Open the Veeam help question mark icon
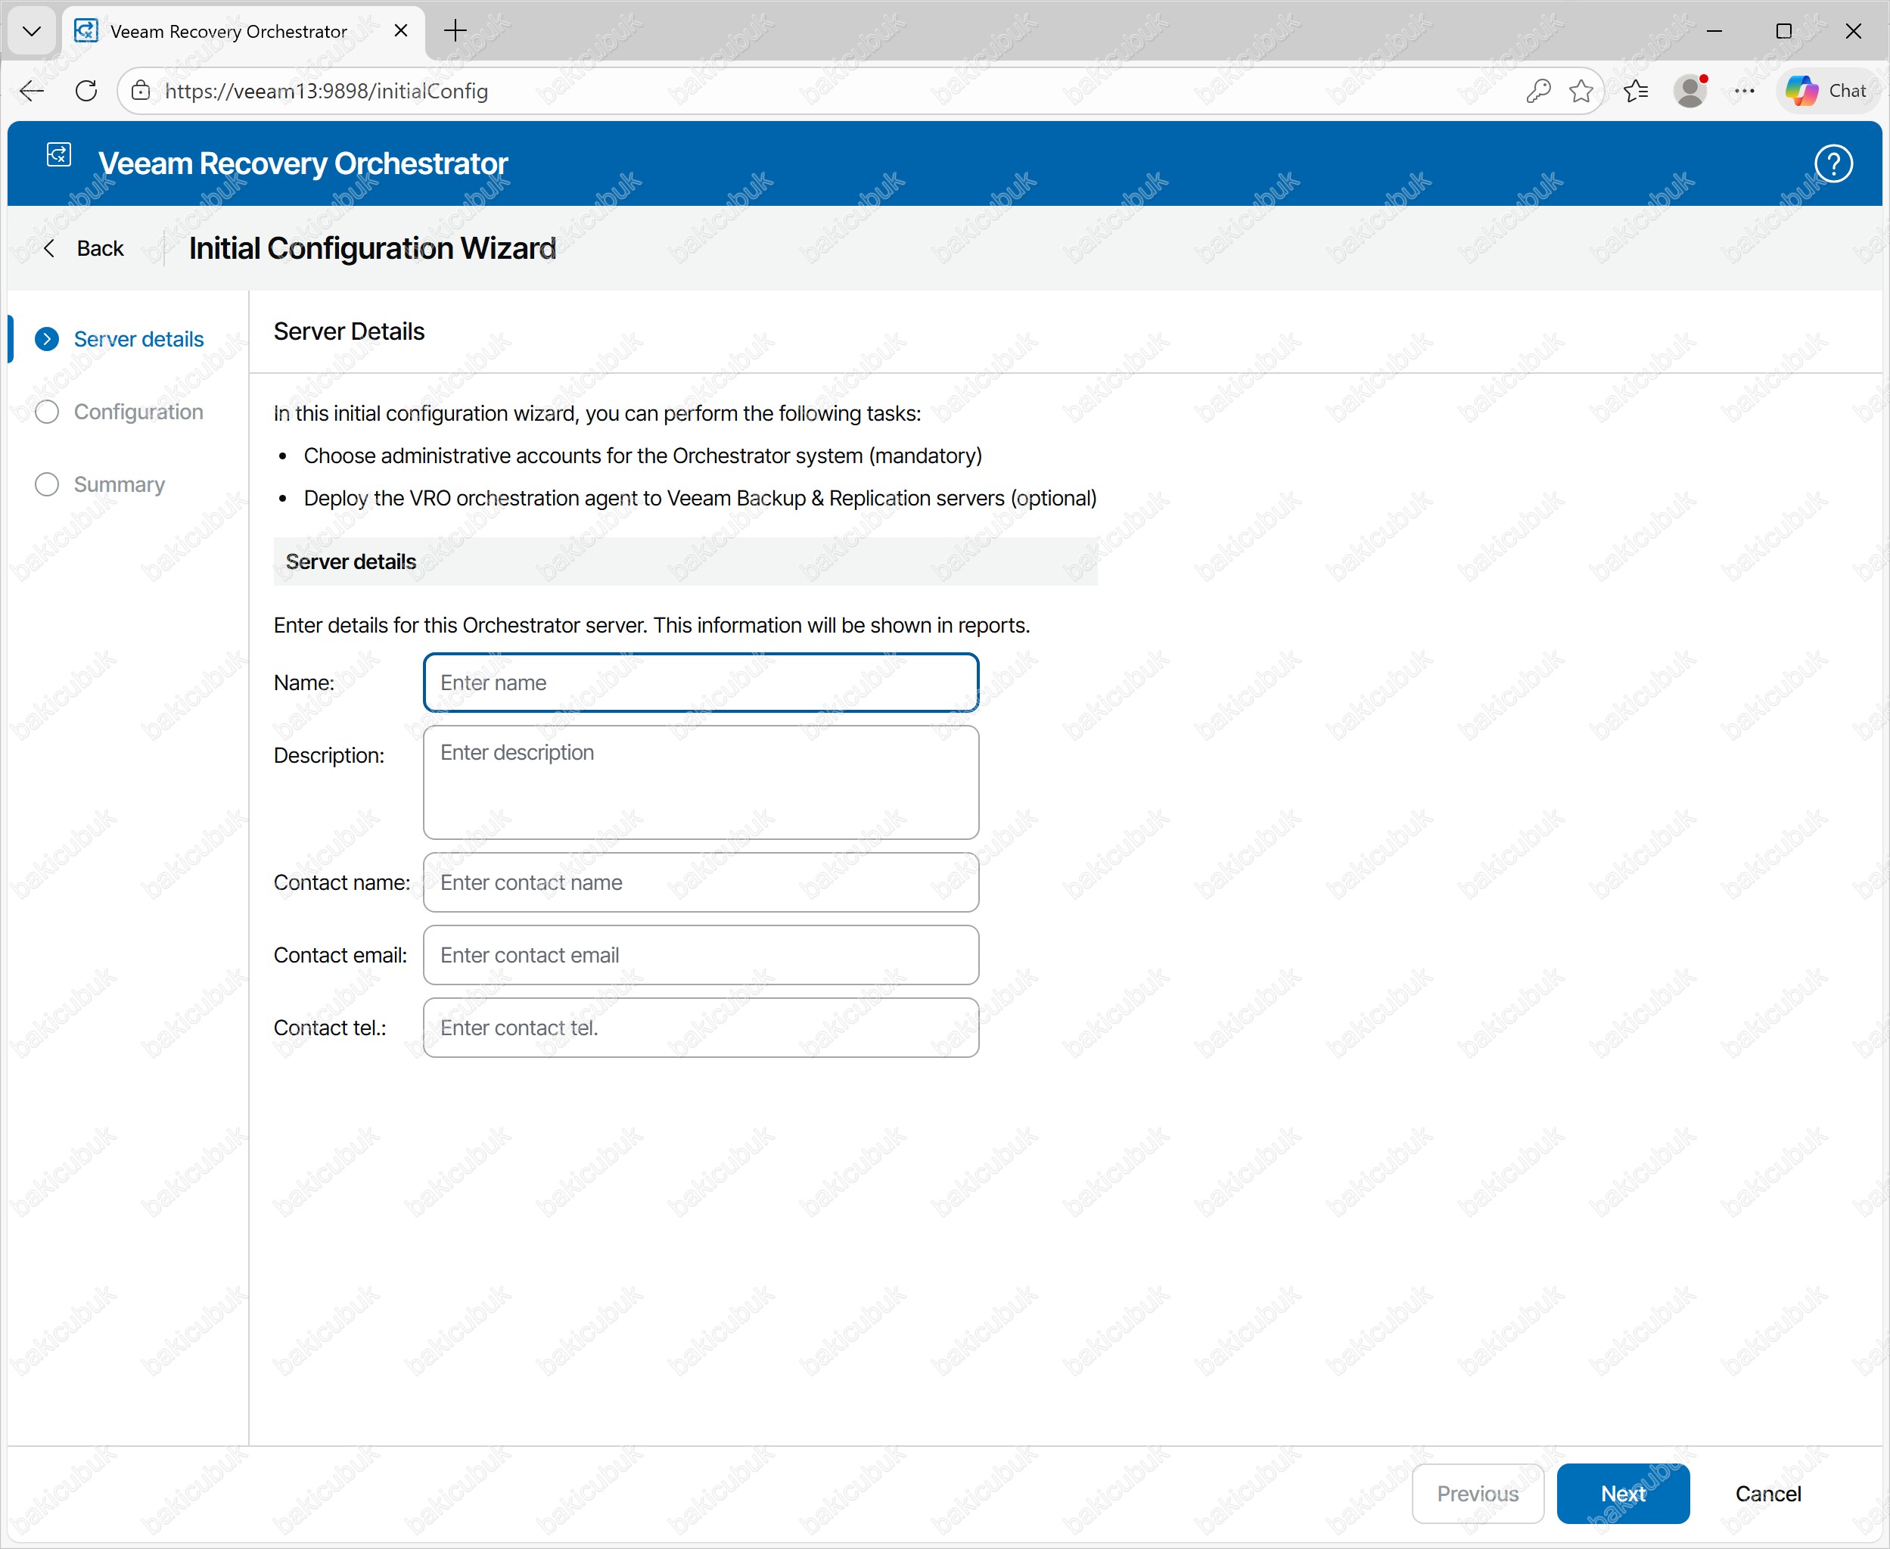1890x1549 pixels. click(1833, 163)
